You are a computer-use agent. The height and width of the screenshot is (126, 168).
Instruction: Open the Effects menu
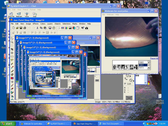click(x=36, y=24)
